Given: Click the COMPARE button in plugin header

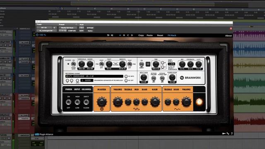Looking at the screenshot, I should pyautogui.click(x=72, y=31).
